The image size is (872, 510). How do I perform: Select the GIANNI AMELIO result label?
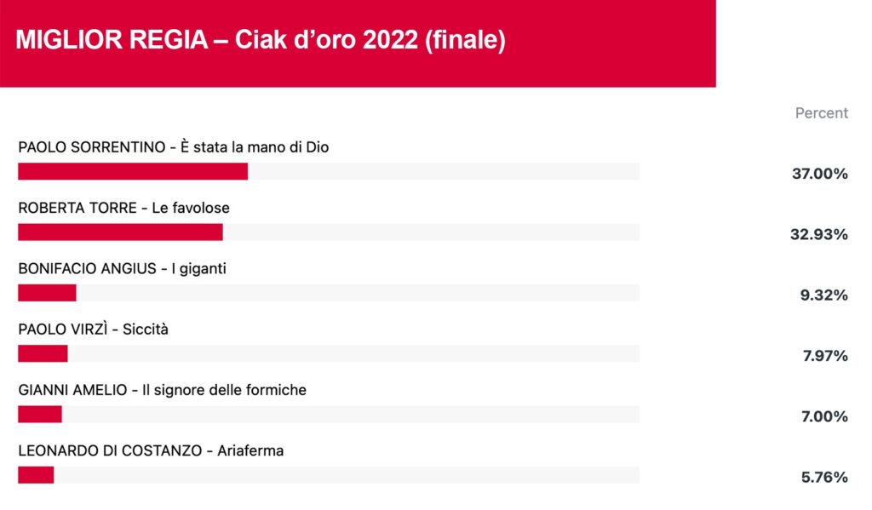point(162,390)
